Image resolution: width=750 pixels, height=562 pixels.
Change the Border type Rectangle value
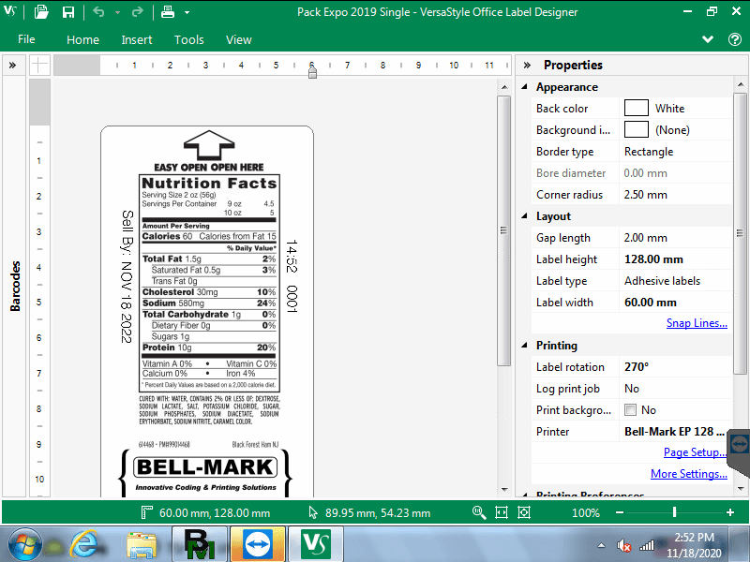[x=675, y=152]
